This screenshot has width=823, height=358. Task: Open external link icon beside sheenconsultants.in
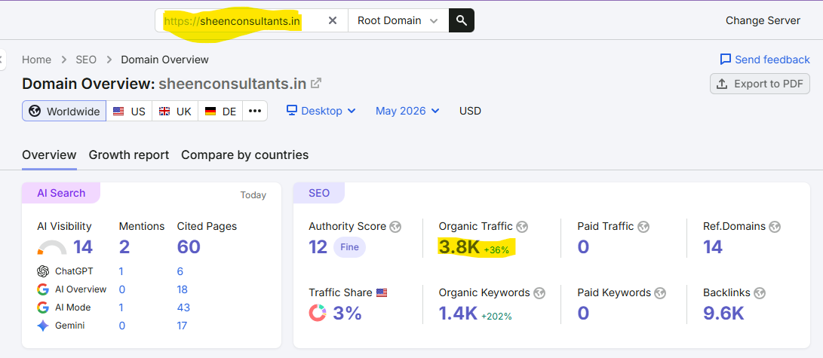tap(316, 83)
